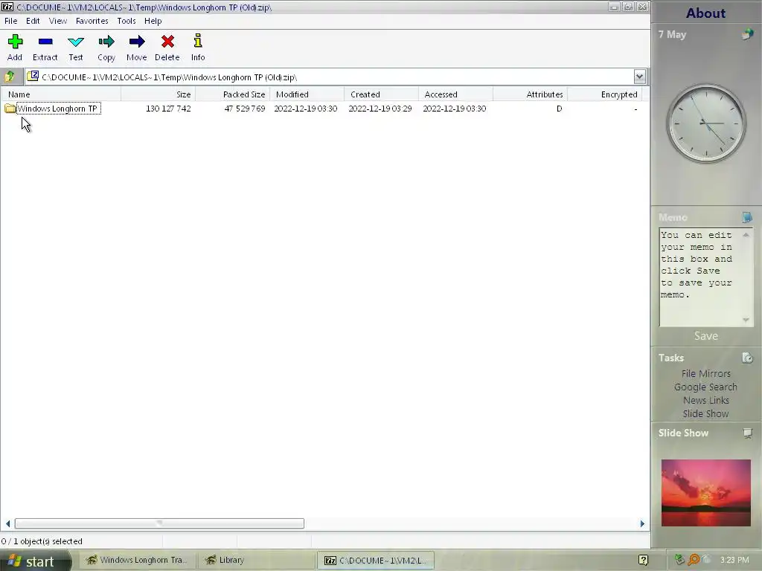Open the File Mirrors task link
This screenshot has height=571, width=762.
click(x=705, y=373)
